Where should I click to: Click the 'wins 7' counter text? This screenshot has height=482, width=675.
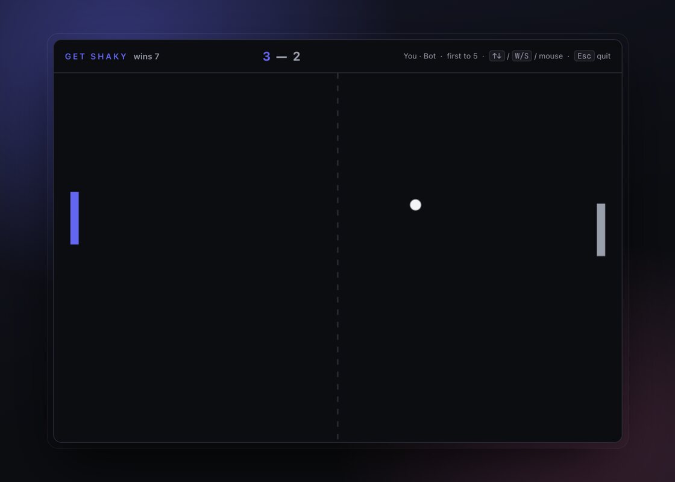[x=146, y=57]
